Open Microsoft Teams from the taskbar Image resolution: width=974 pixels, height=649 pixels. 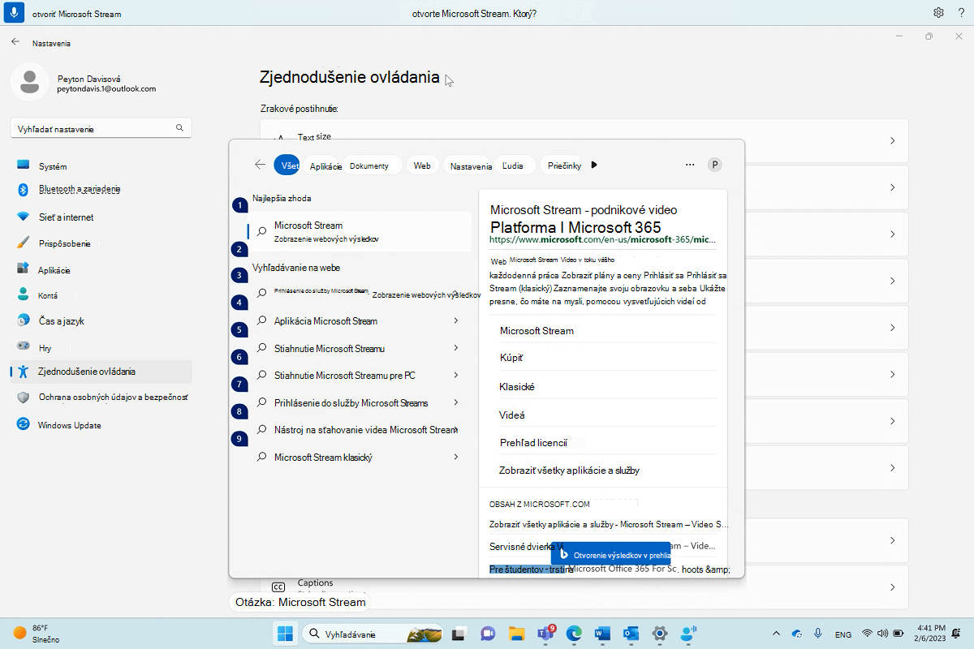pyautogui.click(x=545, y=634)
